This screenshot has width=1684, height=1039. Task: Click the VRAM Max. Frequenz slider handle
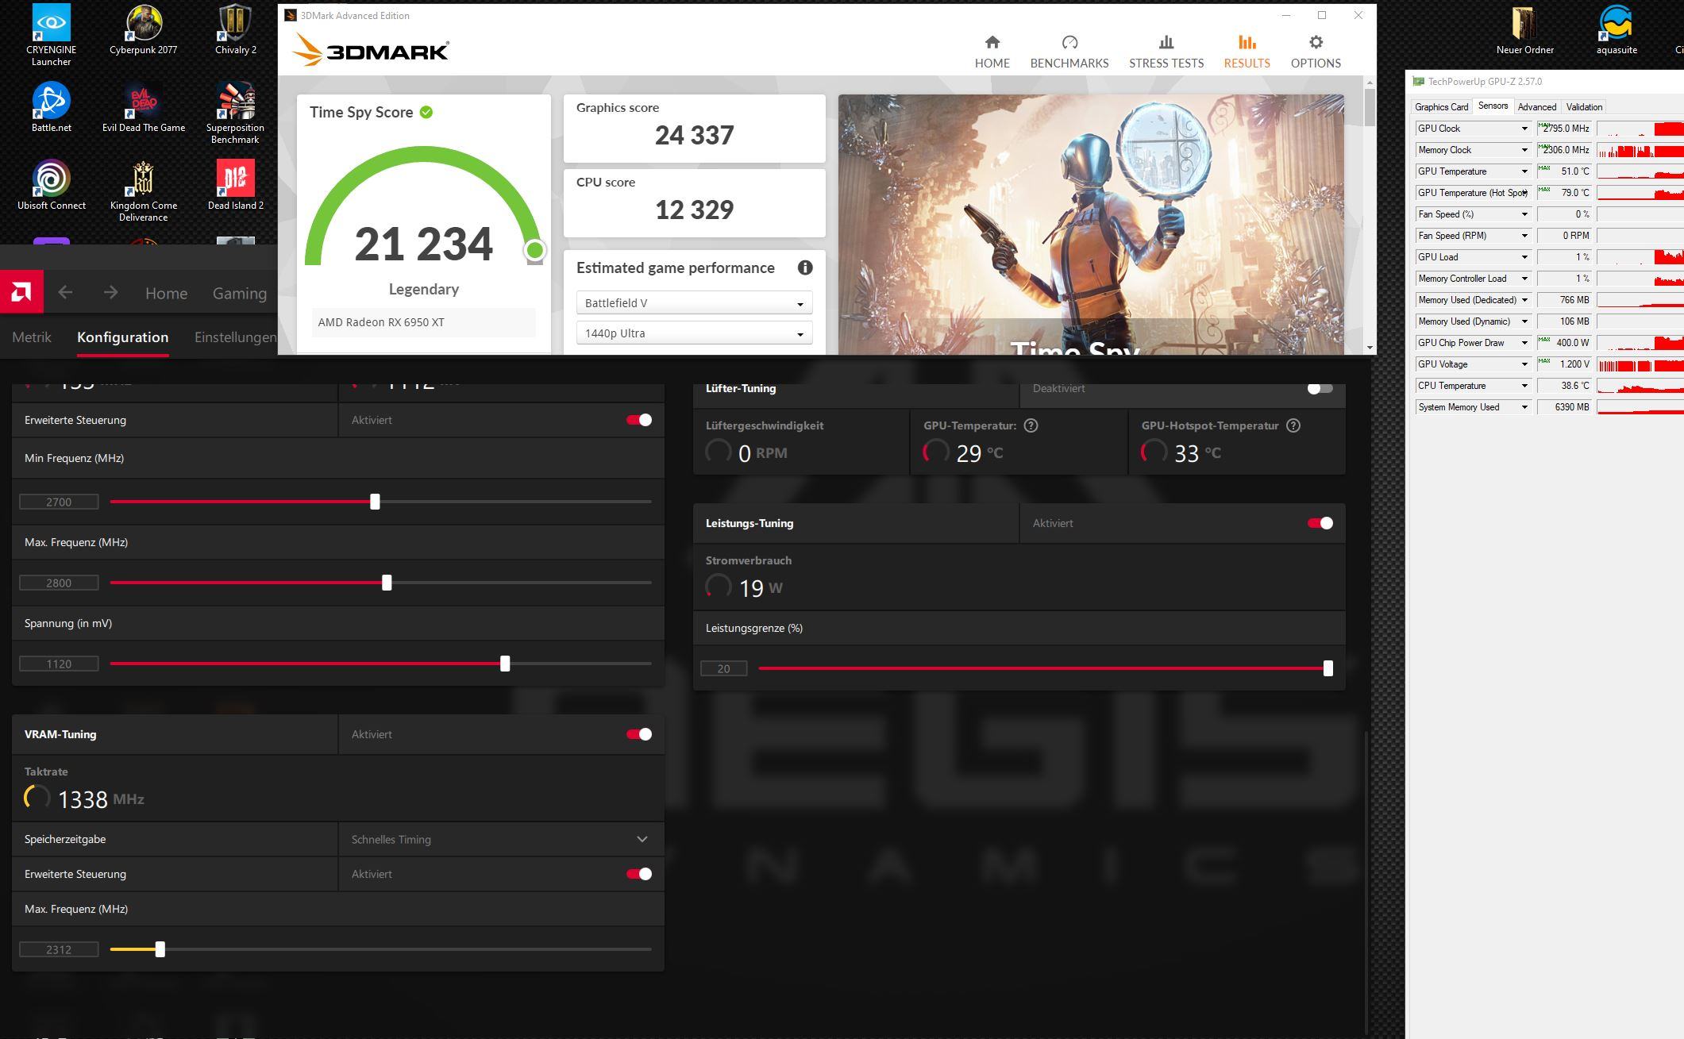click(160, 949)
